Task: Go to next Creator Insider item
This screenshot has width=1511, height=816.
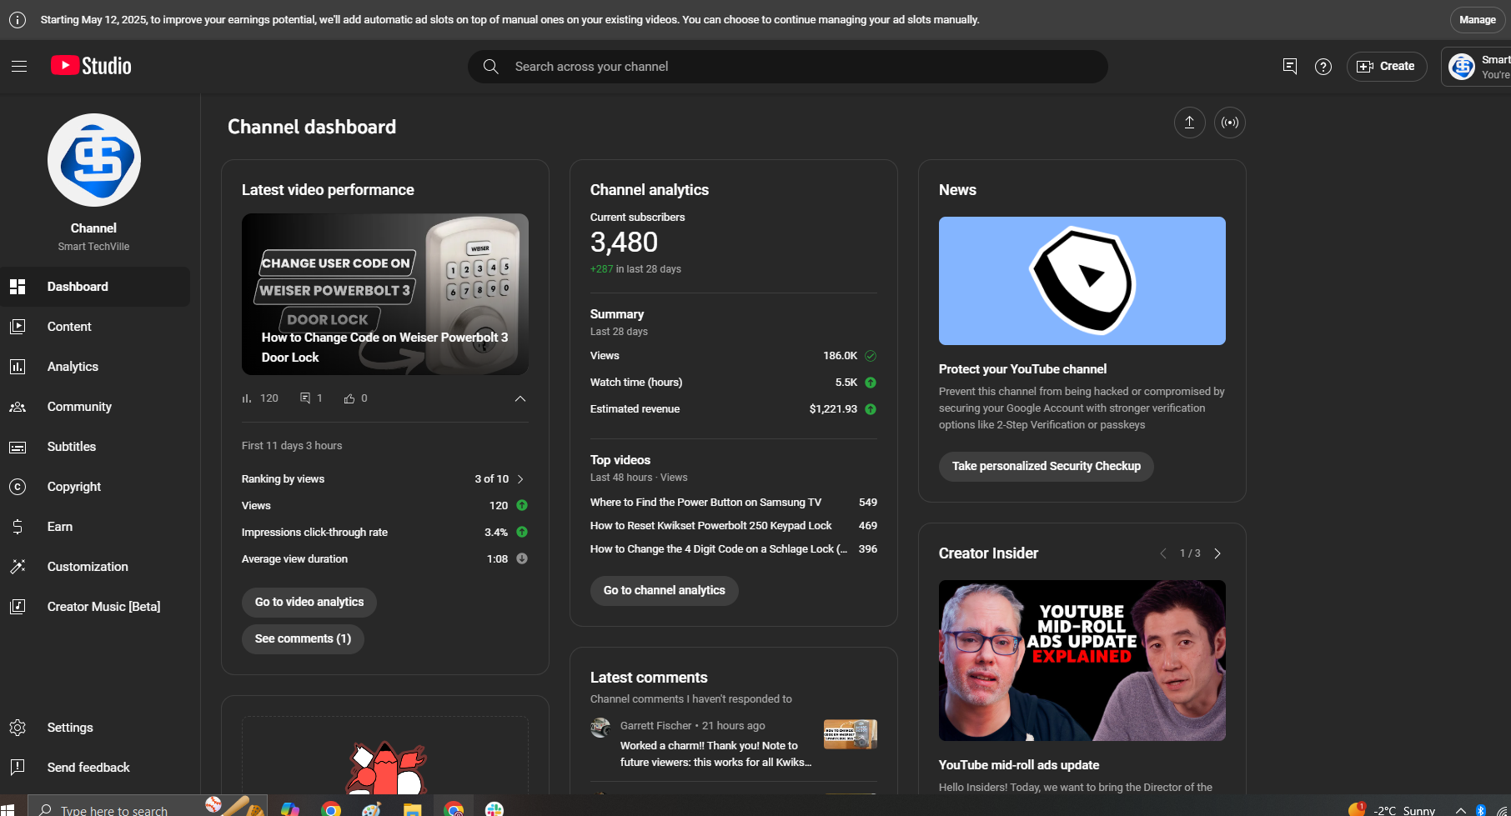Action: click(x=1217, y=553)
